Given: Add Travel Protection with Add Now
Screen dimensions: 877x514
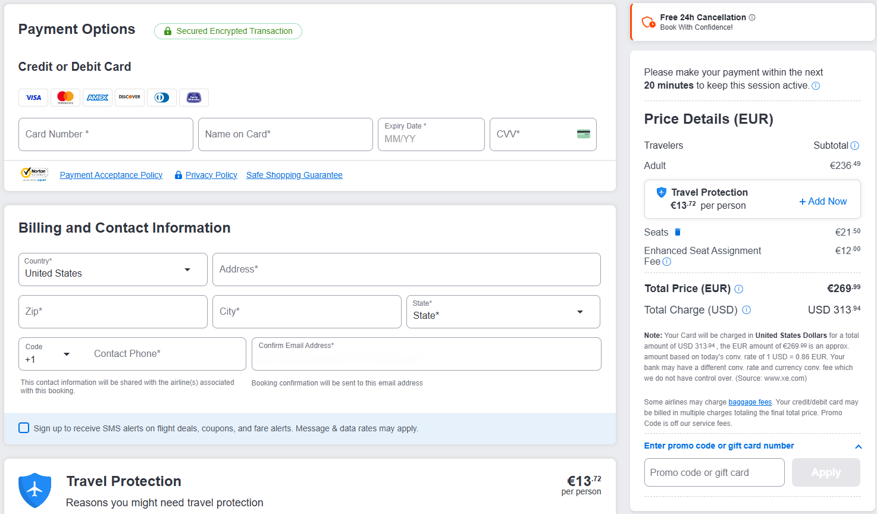Looking at the screenshot, I should (823, 202).
